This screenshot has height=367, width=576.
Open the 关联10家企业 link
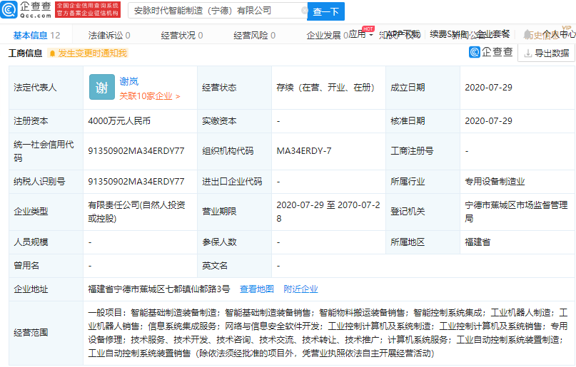[x=149, y=96]
